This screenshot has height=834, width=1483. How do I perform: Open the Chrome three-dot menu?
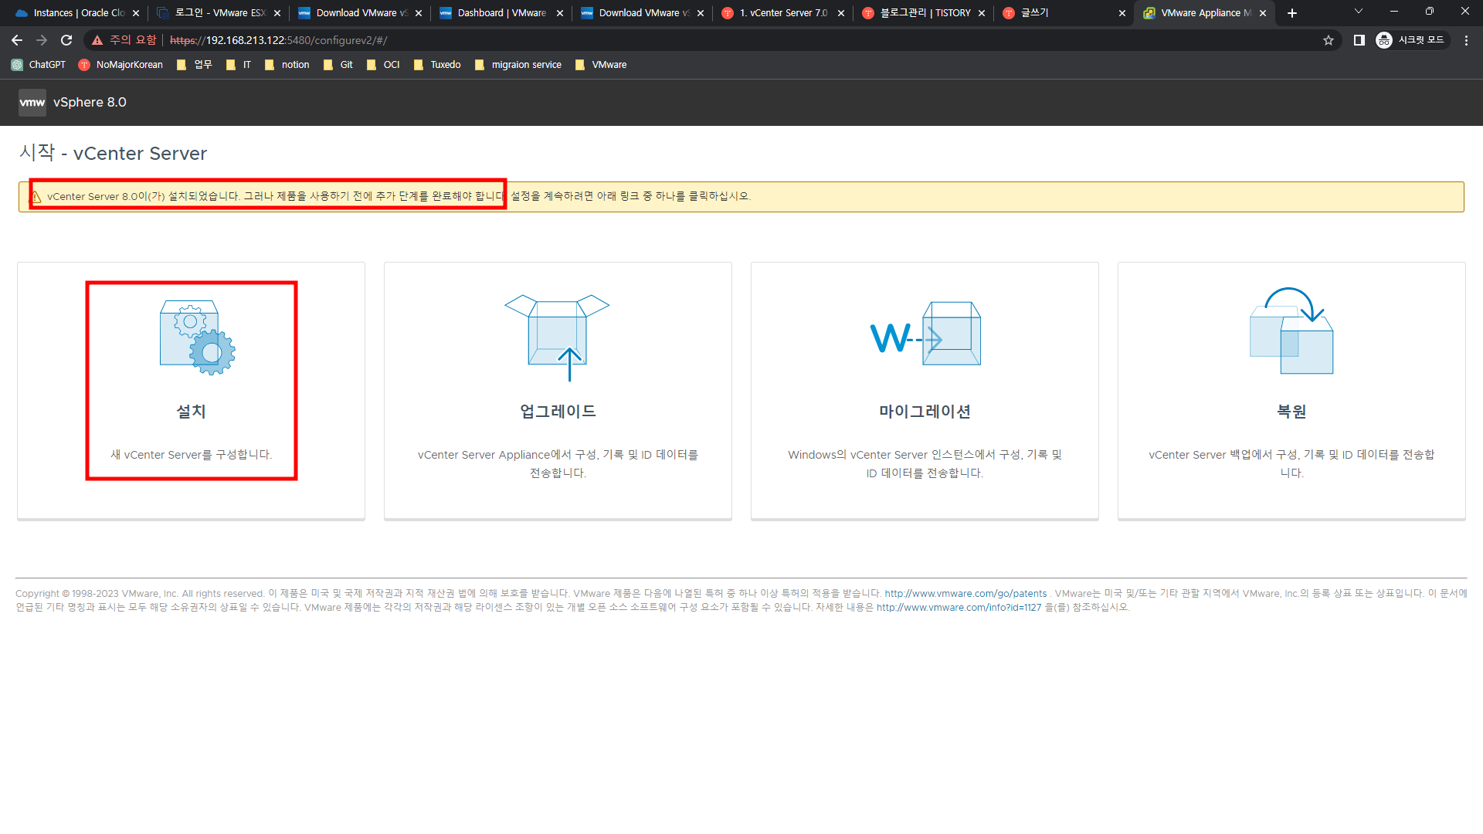[1466, 40]
